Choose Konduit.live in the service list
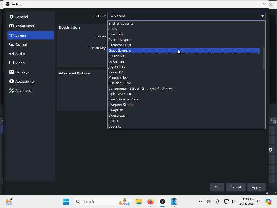 tap(184, 78)
